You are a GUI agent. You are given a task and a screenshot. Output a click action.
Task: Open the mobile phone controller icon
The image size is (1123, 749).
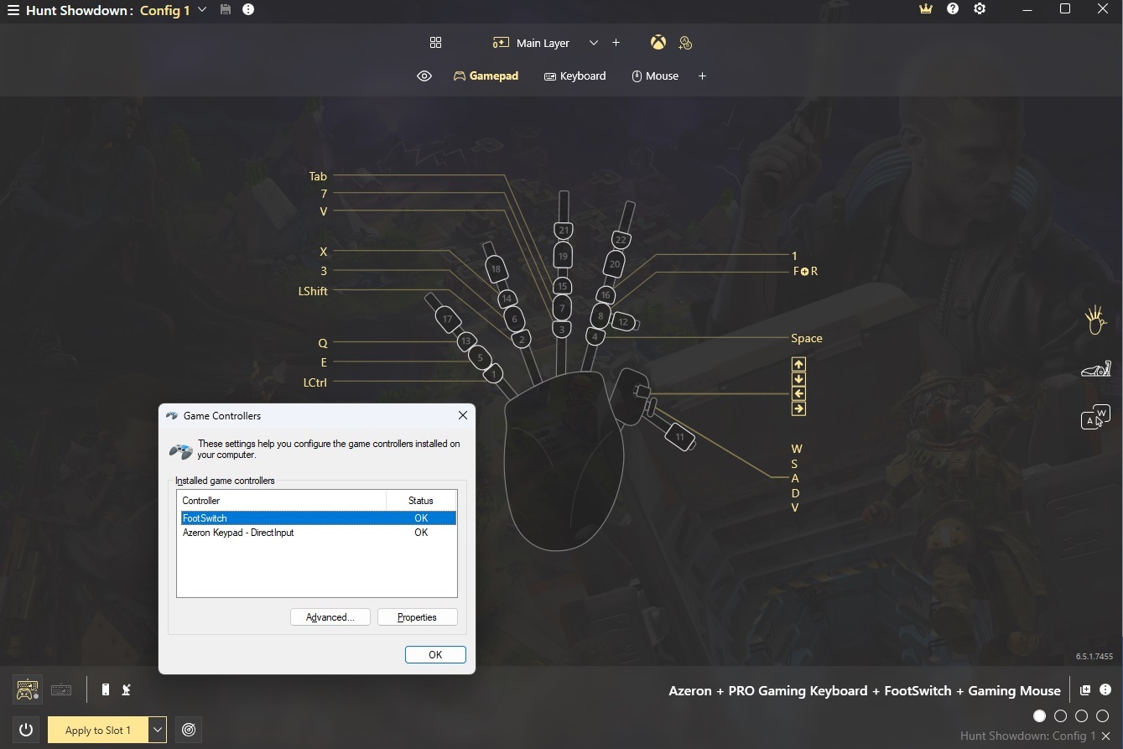coord(106,690)
